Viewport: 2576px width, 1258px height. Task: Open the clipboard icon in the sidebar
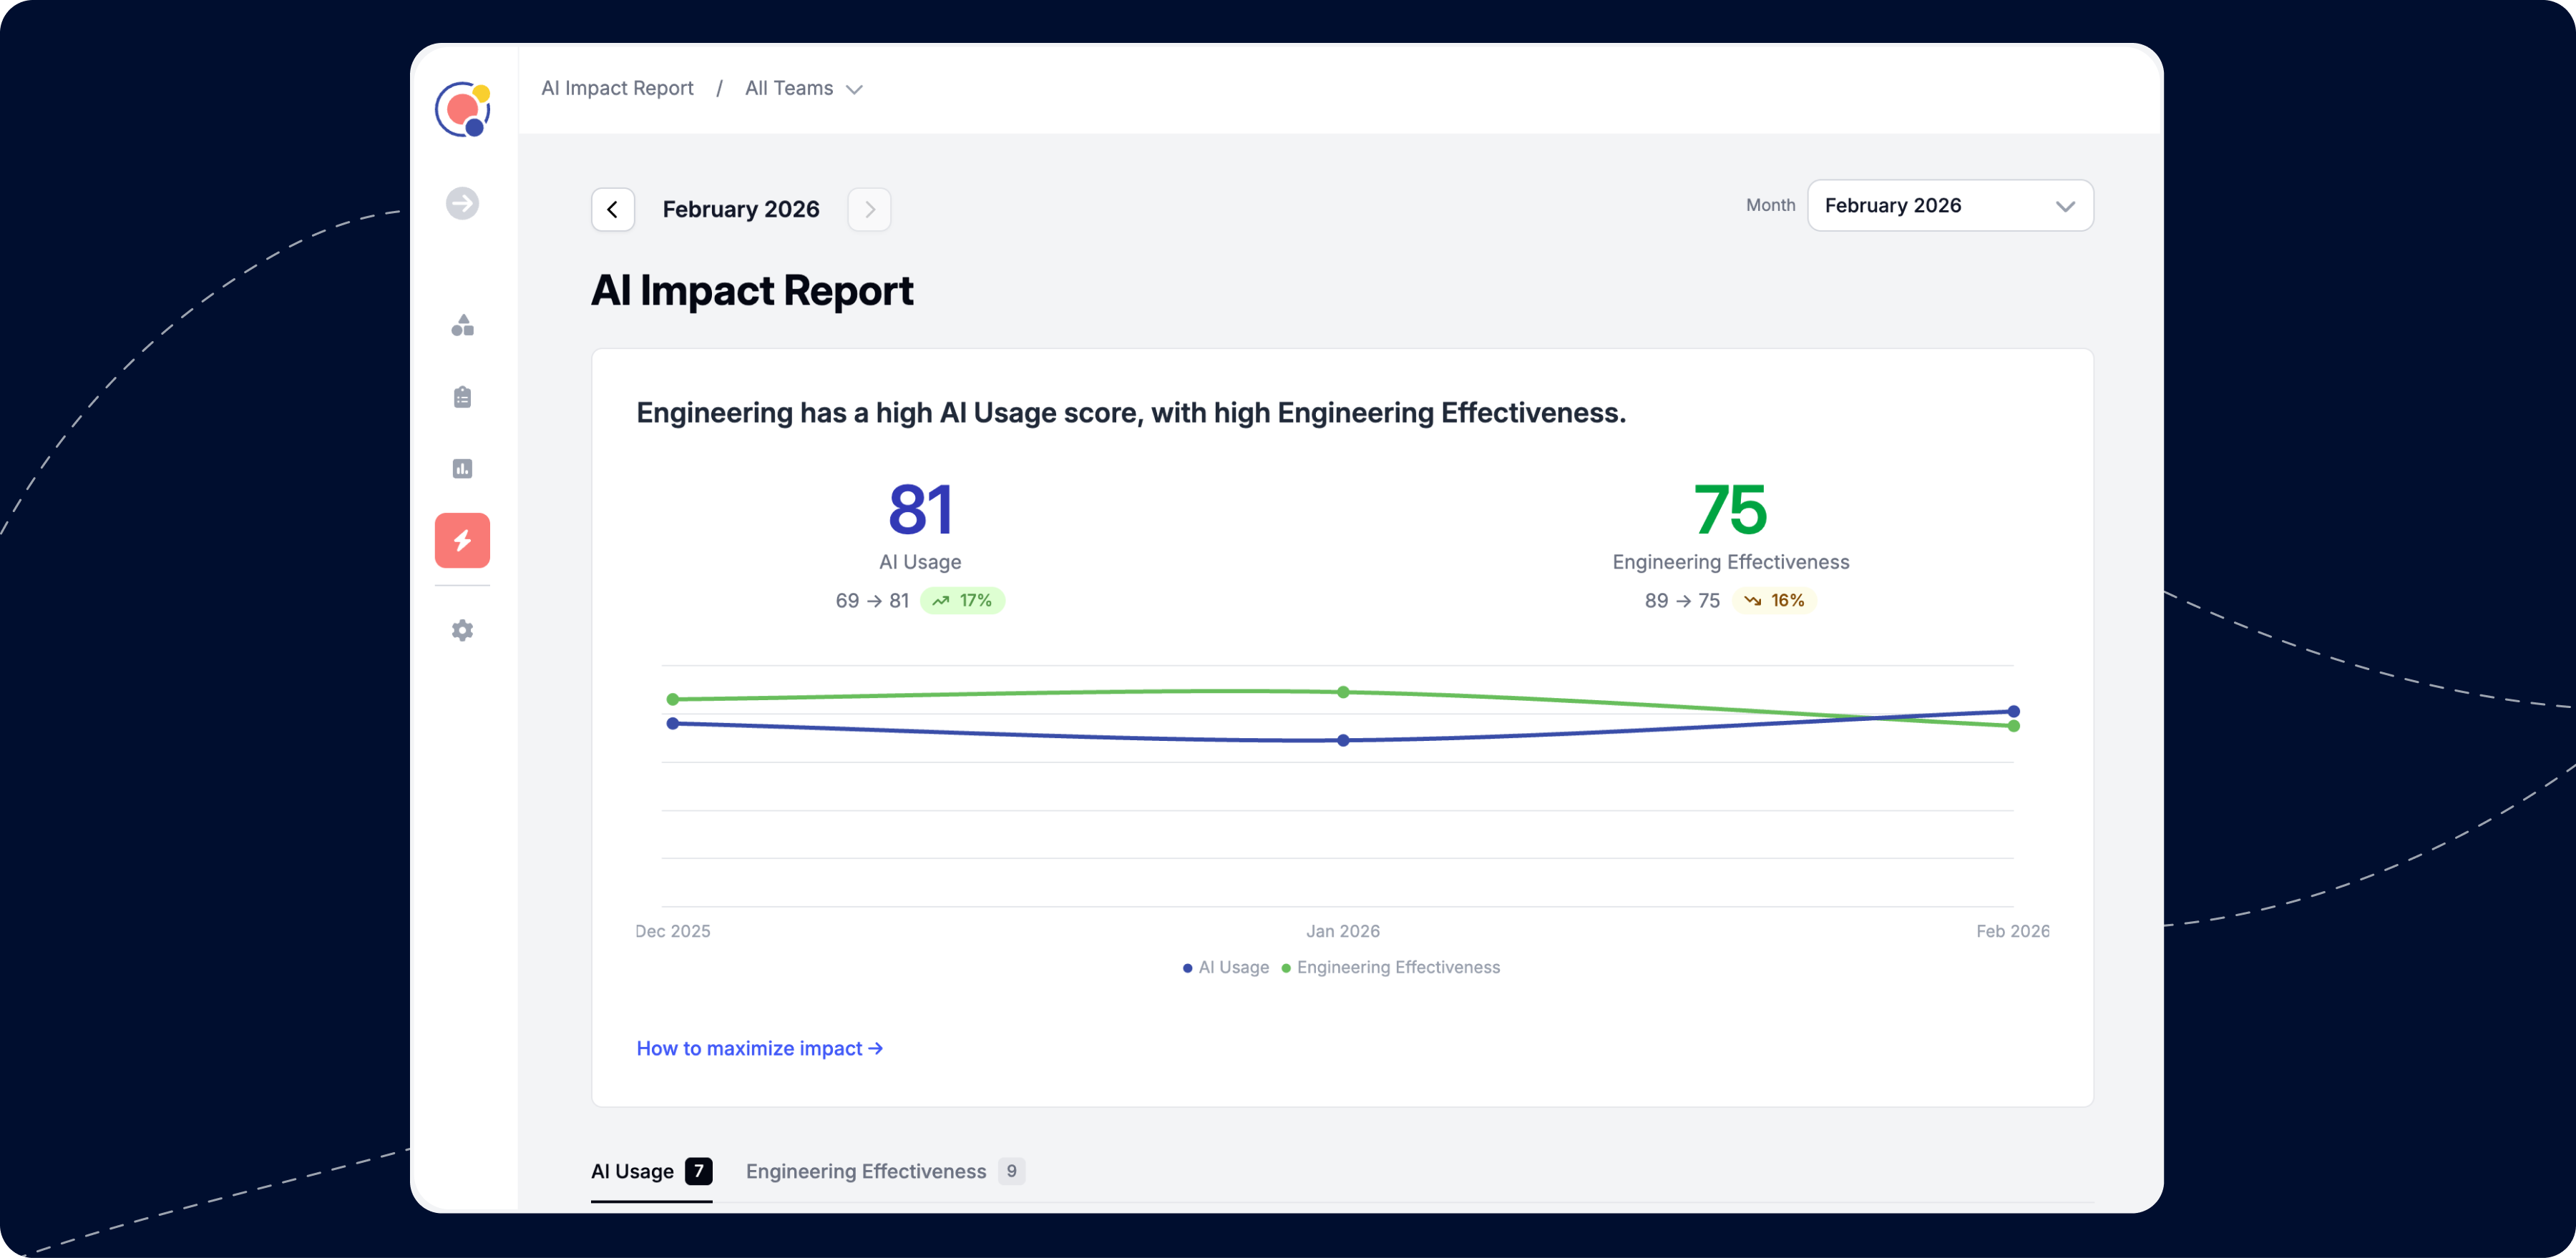pyautogui.click(x=462, y=397)
